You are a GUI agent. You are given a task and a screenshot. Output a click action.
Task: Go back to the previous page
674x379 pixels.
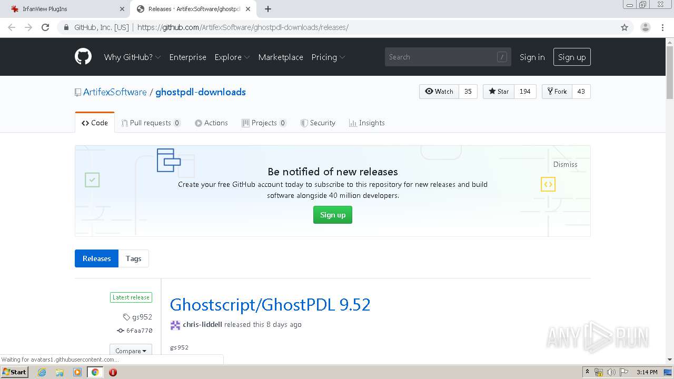tap(12, 27)
